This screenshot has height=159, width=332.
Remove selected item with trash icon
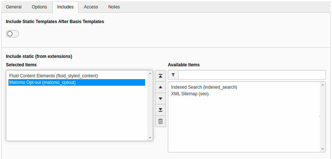tap(161, 121)
